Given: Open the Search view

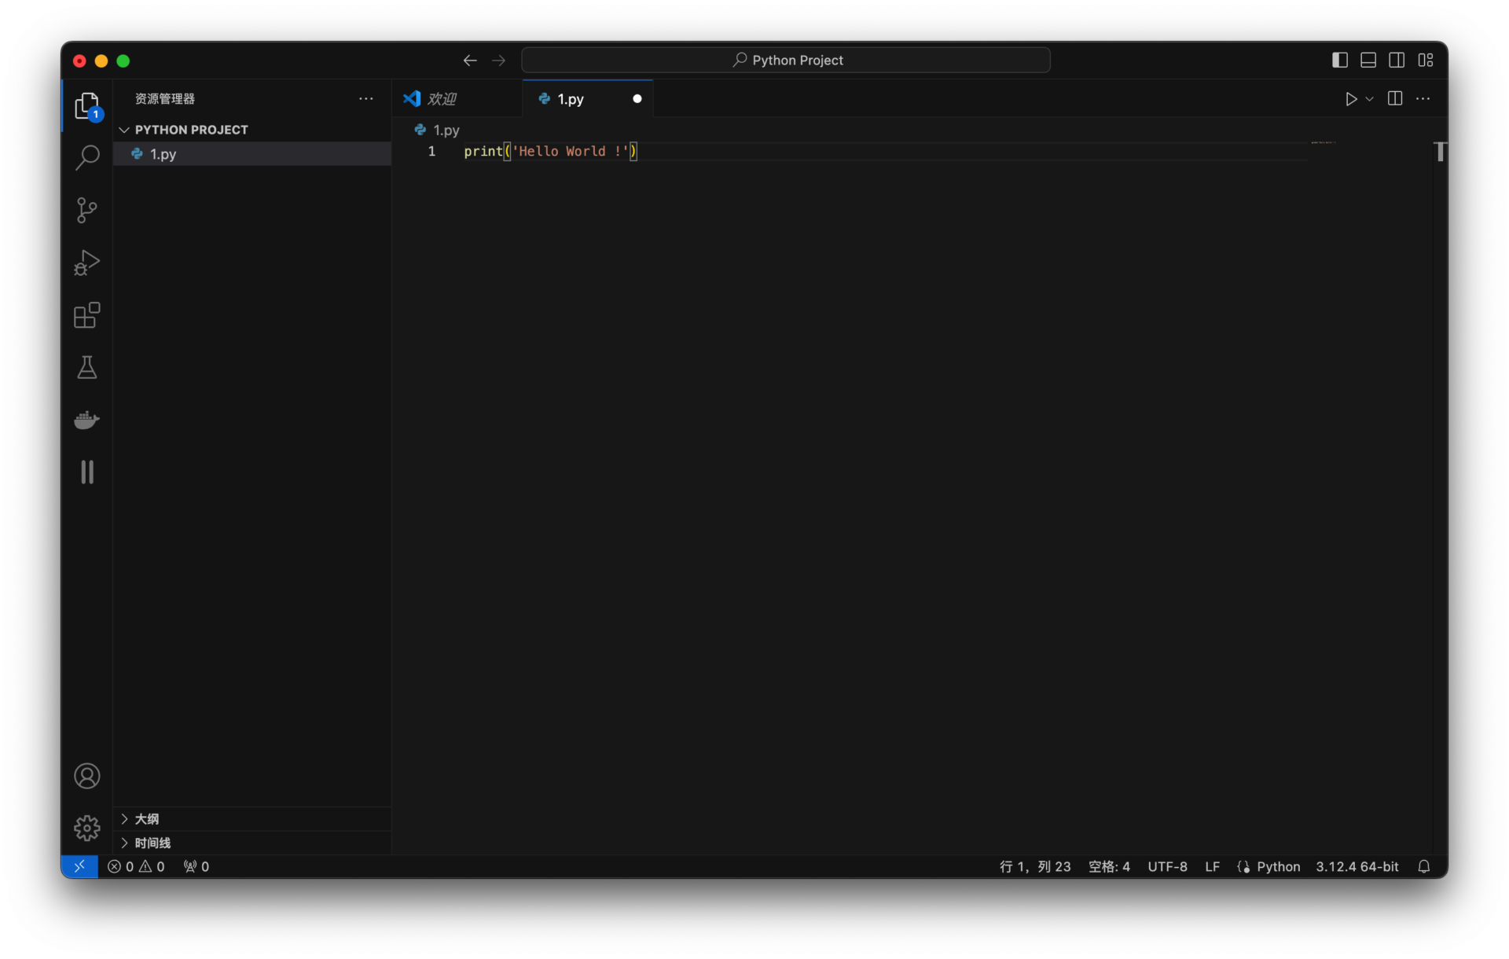Looking at the screenshot, I should (86, 157).
